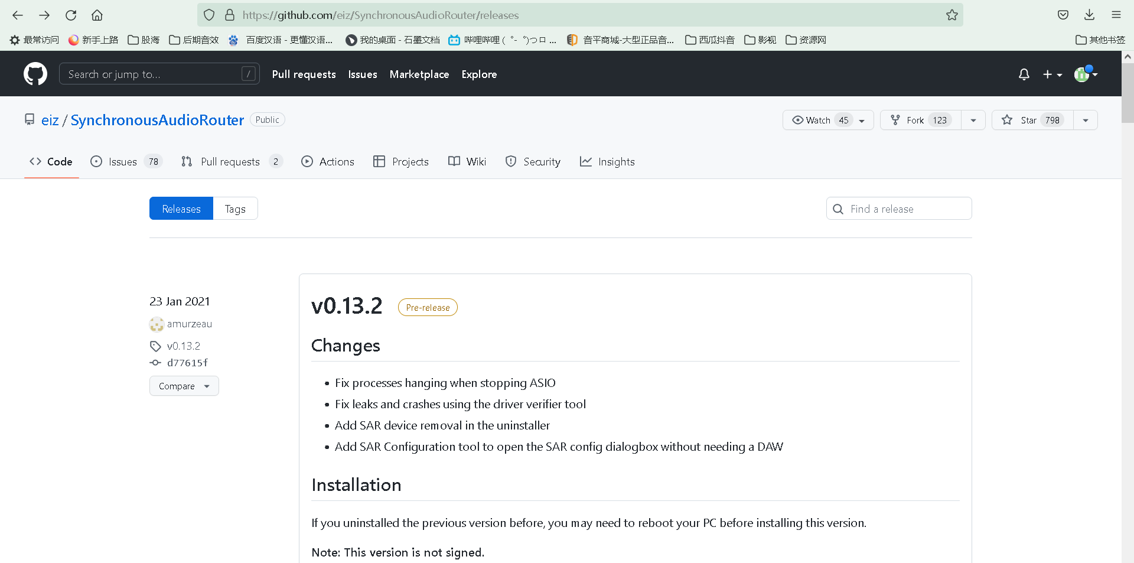Viewport: 1134px width, 563px height.
Task: Open the repository Pull requests tab
Action: pyautogui.click(x=232, y=161)
